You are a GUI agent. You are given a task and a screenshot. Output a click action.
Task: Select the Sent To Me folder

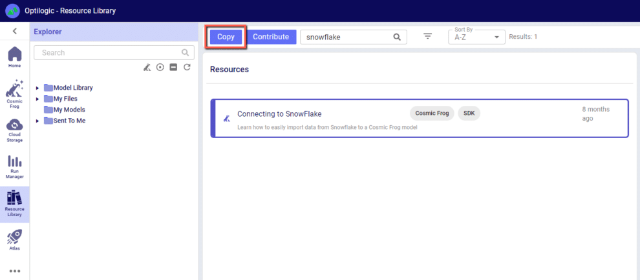[65, 121]
